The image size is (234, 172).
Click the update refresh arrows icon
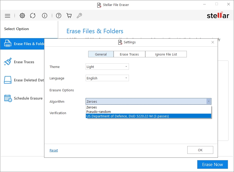pos(33,16)
